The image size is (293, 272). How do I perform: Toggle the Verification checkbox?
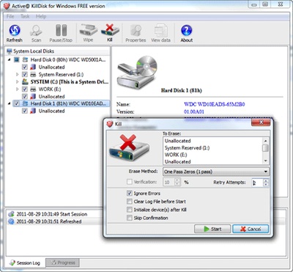click(130, 182)
